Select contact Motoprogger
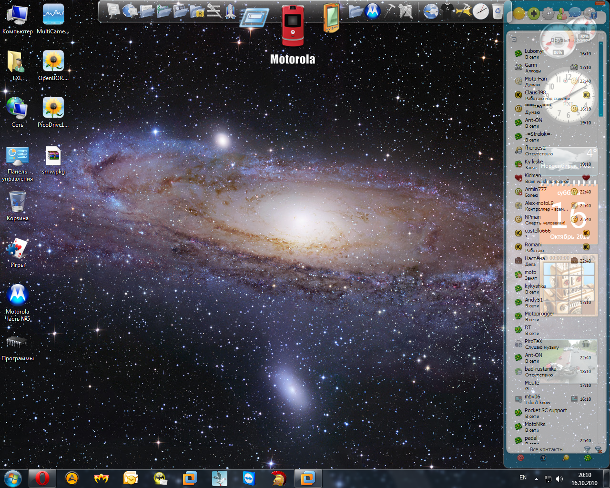The height and width of the screenshot is (488, 610). tap(553, 316)
